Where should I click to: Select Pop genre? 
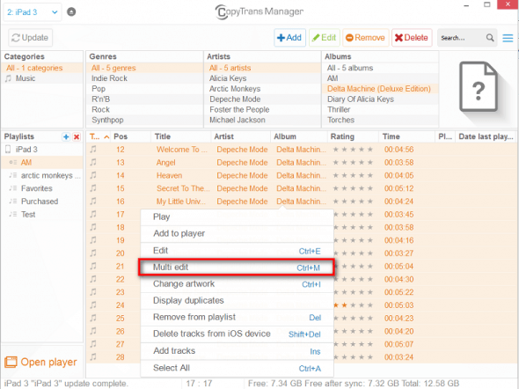tap(145, 89)
